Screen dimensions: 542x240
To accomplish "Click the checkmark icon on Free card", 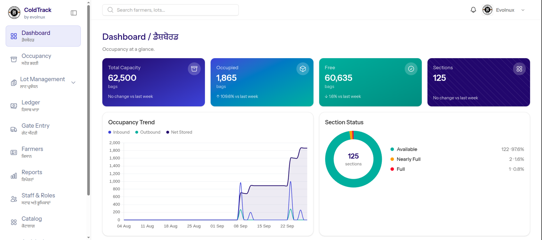I will [x=411, y=69].
